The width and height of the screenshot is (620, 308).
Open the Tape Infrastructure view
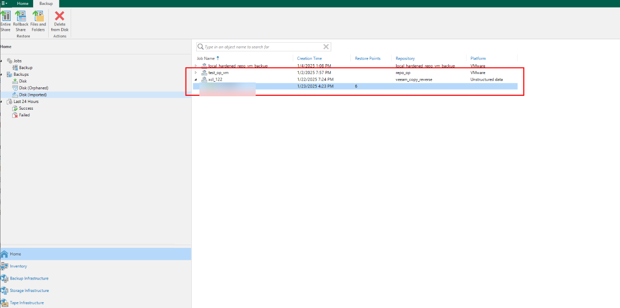26,303
